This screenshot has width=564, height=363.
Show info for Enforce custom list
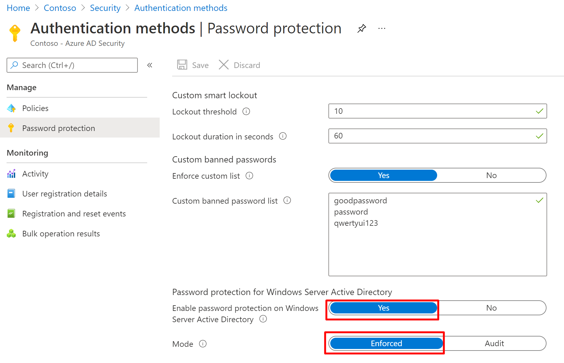(x=249, y=176)
